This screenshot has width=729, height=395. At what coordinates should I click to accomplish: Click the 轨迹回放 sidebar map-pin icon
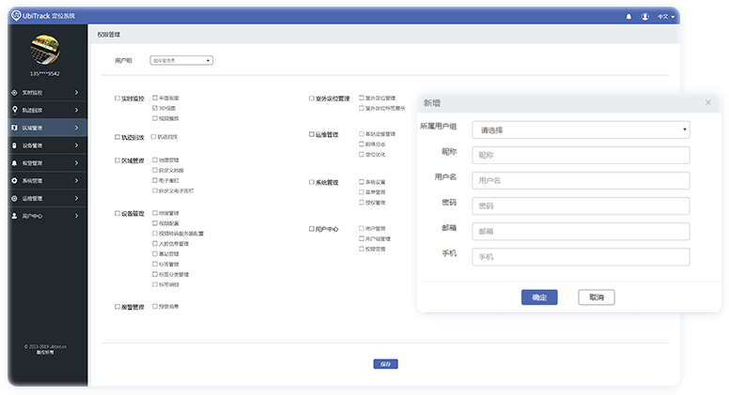[14, 110]
